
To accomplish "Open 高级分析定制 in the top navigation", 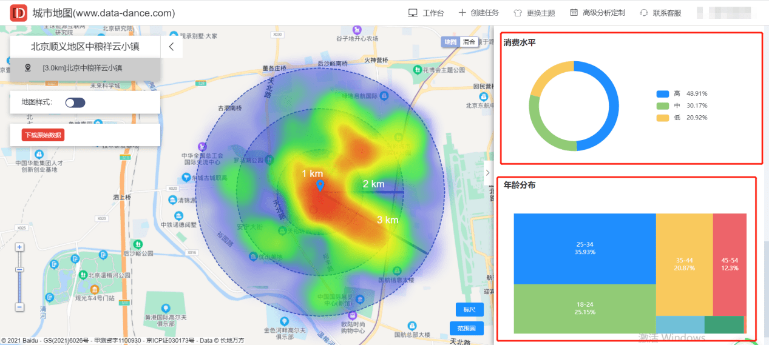I will click(597, 13).
